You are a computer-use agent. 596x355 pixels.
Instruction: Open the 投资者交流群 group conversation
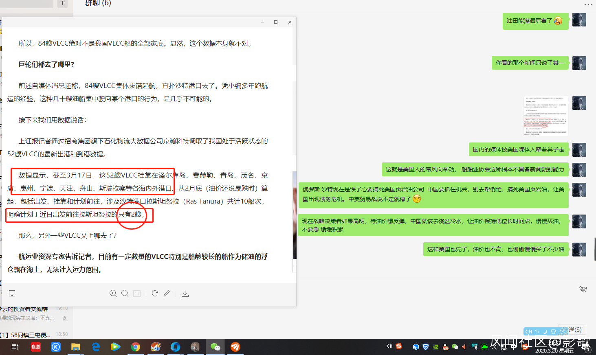tap(29, 313)
